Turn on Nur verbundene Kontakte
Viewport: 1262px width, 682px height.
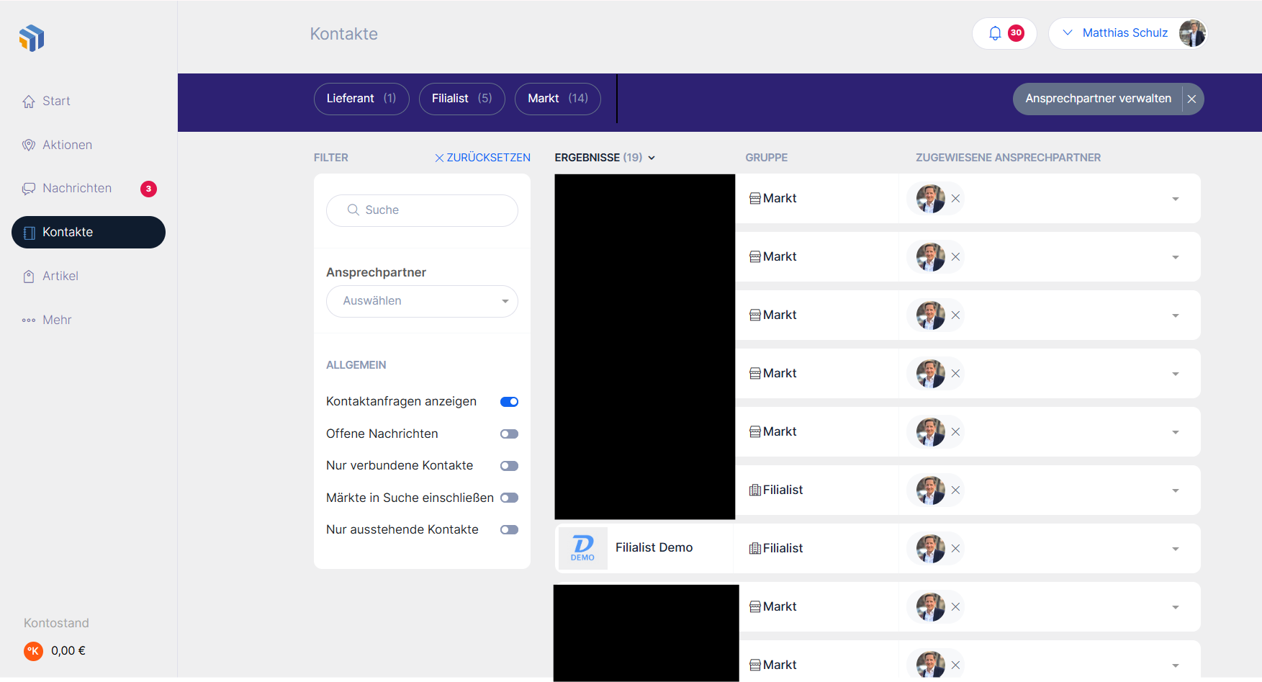click(509, 466)
